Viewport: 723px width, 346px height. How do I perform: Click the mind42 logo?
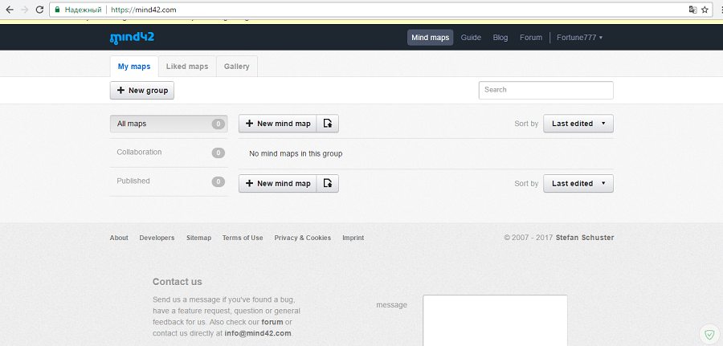(x=132, y=38)
